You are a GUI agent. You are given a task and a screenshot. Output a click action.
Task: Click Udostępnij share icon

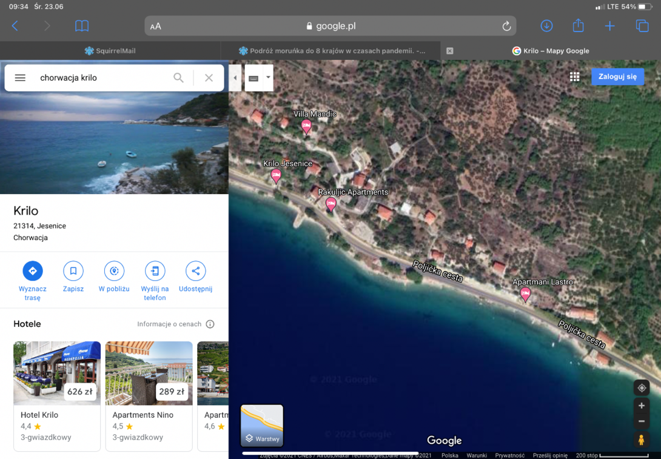(x=196, y=270)
